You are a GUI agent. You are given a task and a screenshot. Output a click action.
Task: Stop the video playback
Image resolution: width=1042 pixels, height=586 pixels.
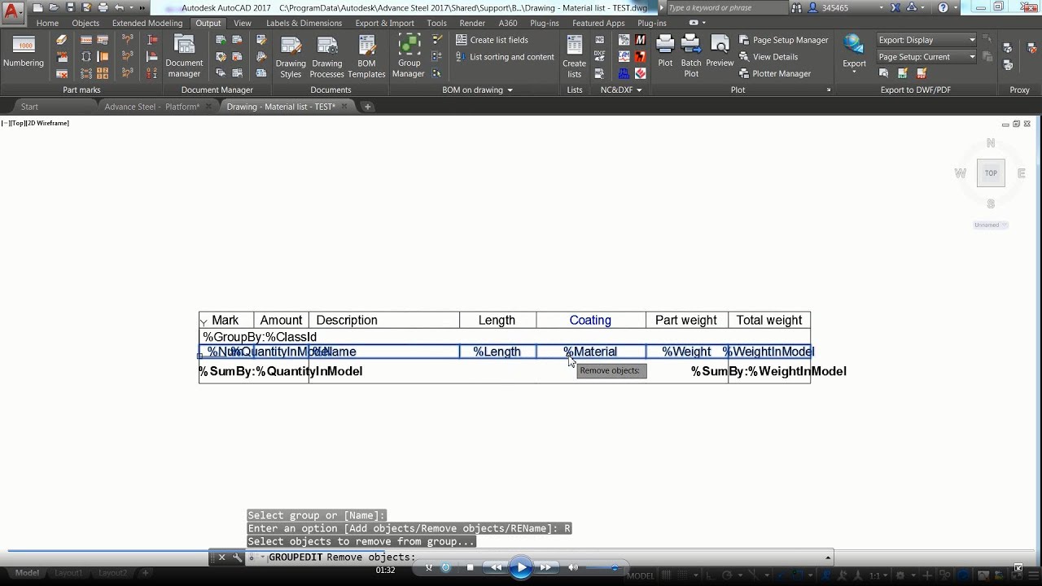470,567
